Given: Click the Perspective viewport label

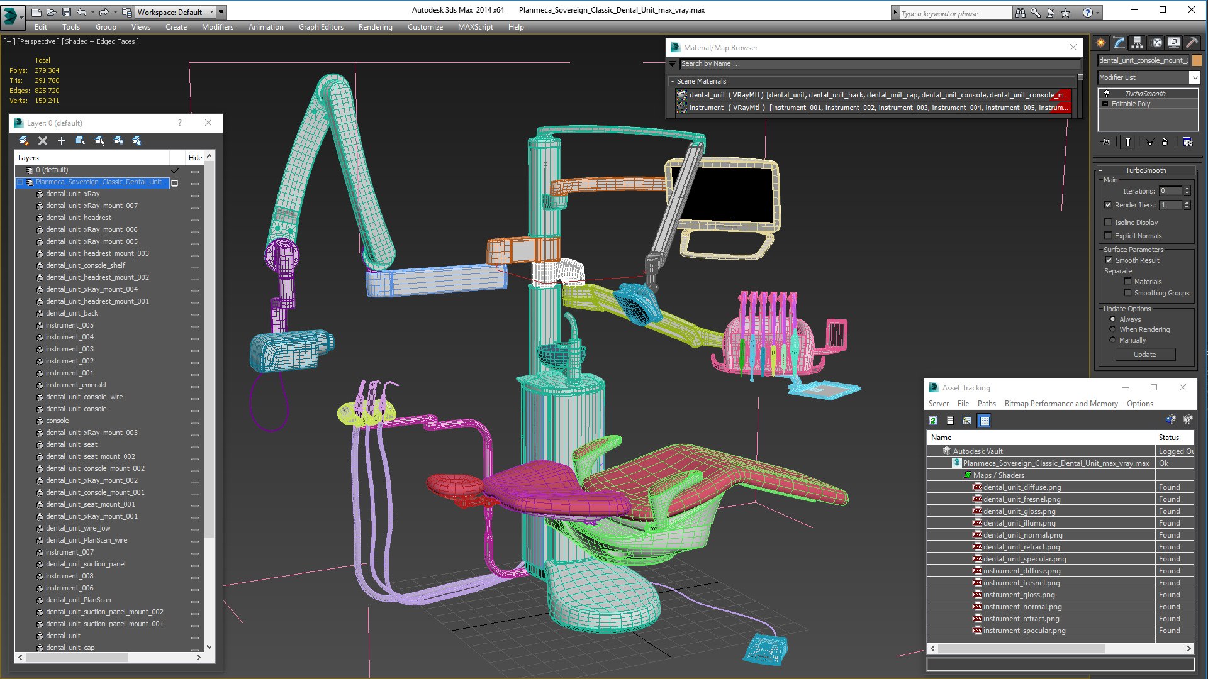Looking at the screenshot, I should [x=38, y=41].
